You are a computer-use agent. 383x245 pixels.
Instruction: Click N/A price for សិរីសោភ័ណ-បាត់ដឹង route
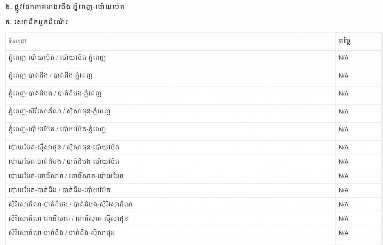[343, 233]
